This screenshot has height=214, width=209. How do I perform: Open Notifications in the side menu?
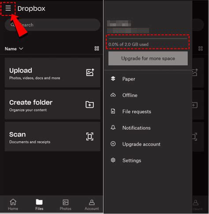148,128
